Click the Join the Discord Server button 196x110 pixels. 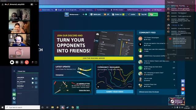94,58
